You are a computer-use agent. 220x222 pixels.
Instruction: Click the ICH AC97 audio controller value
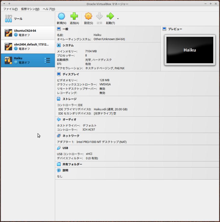89,130
